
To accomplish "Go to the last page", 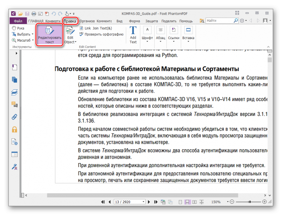I will (x=156, y=202).
